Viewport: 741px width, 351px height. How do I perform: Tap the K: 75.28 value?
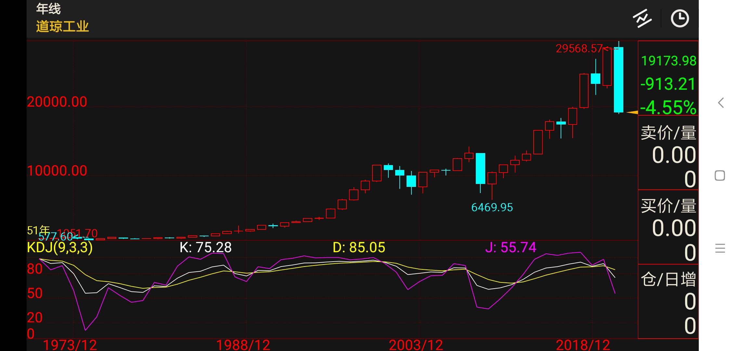click(206, 248)
